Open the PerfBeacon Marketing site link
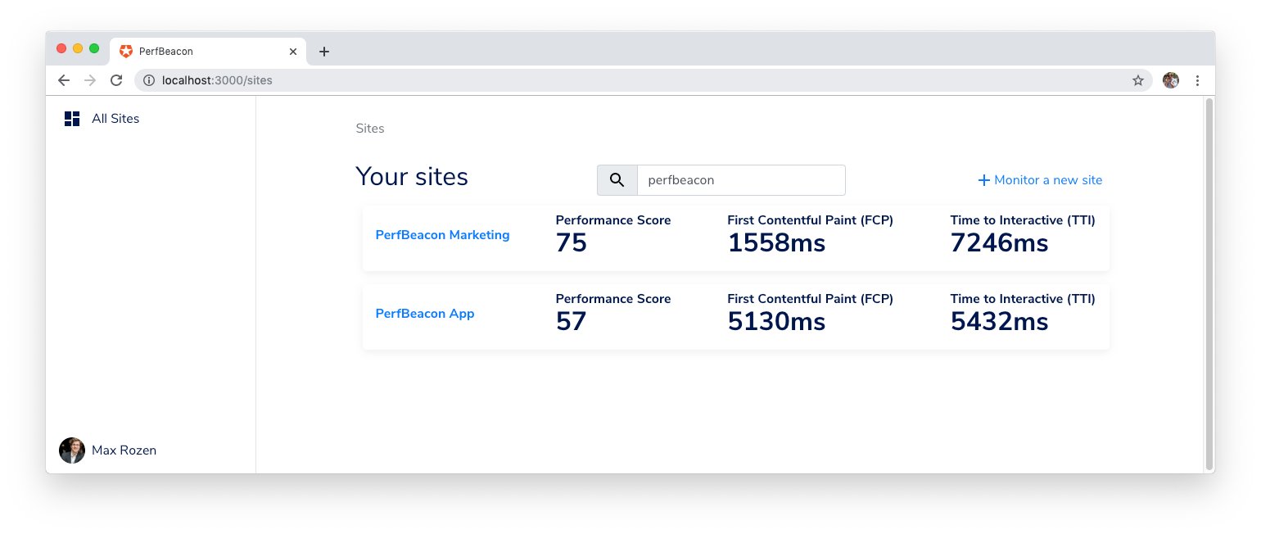The height and width of the screenshot is (534, 1261). point(442,235)
